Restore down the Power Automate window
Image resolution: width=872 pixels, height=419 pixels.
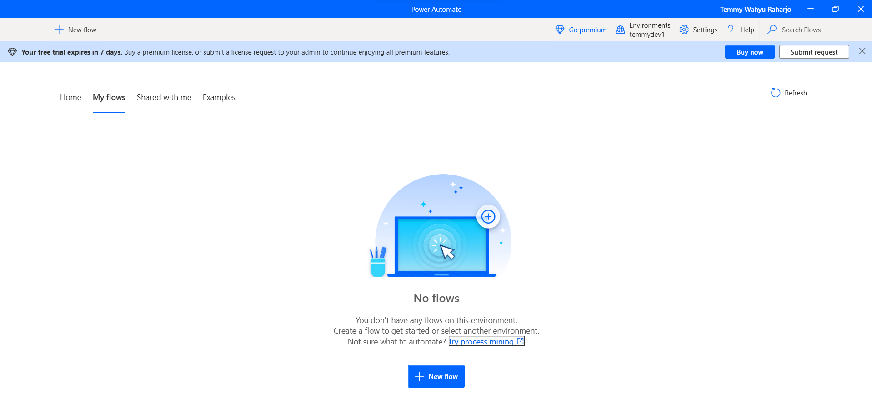tap(836, 9)
